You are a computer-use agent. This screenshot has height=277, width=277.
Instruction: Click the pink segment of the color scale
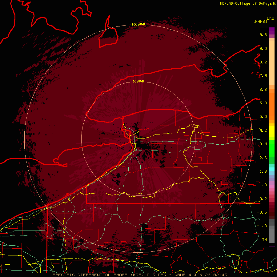[272, 187]
